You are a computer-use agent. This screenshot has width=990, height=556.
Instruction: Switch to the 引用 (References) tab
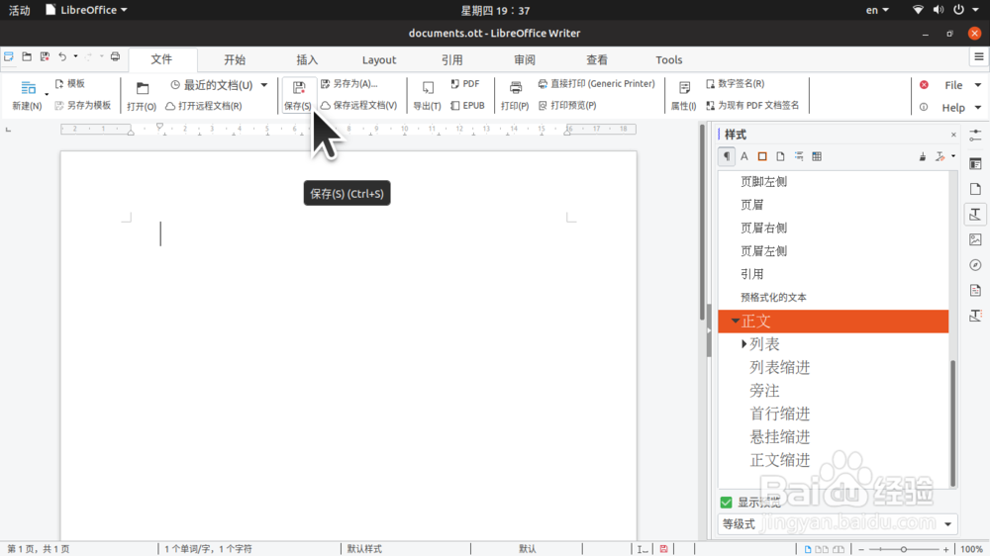click(451, 60)
